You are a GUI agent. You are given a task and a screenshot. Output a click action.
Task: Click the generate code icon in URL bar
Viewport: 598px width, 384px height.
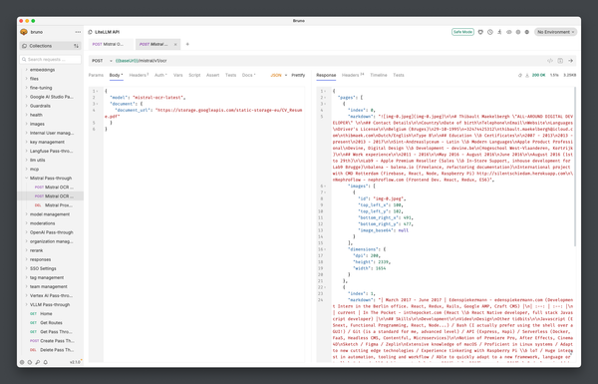click(550, 61)
